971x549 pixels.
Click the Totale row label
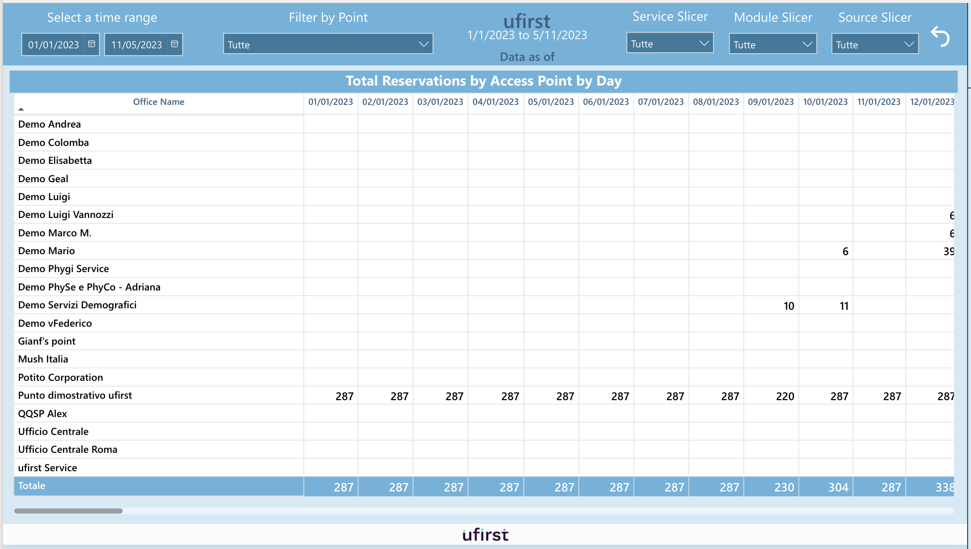(x=31, y=486)
